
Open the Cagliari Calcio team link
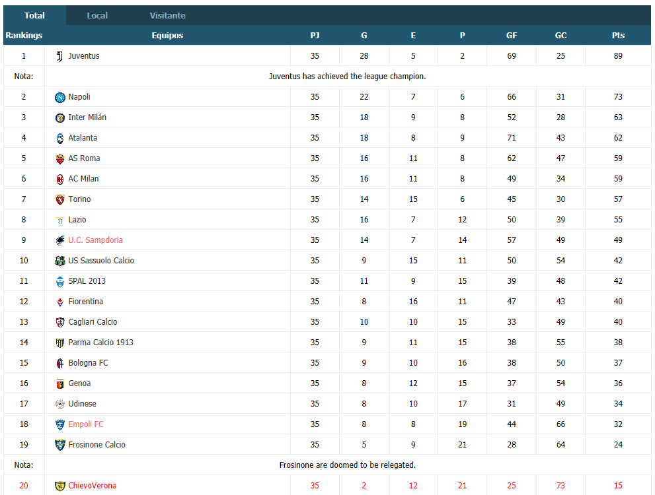pyautogui.click(x=93, y=321)
